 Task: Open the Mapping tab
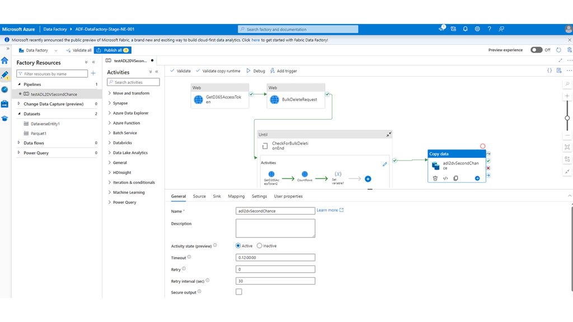pyautogui.click(x=236, y=196)
